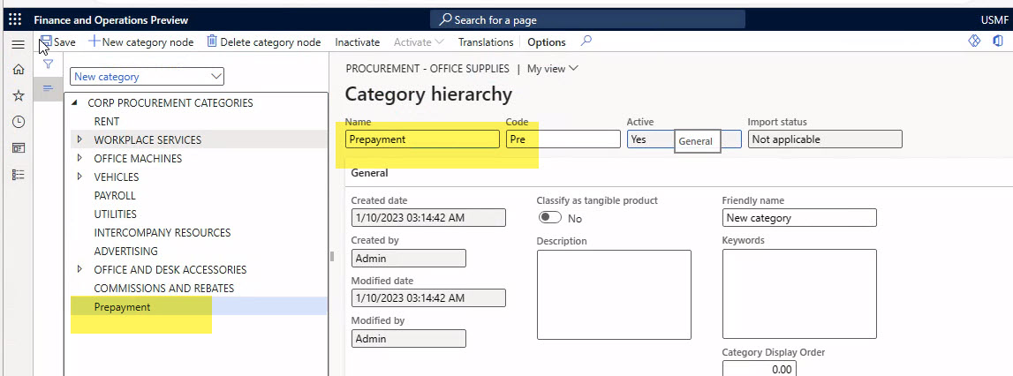Show the filter pane funnel icon

48,64
